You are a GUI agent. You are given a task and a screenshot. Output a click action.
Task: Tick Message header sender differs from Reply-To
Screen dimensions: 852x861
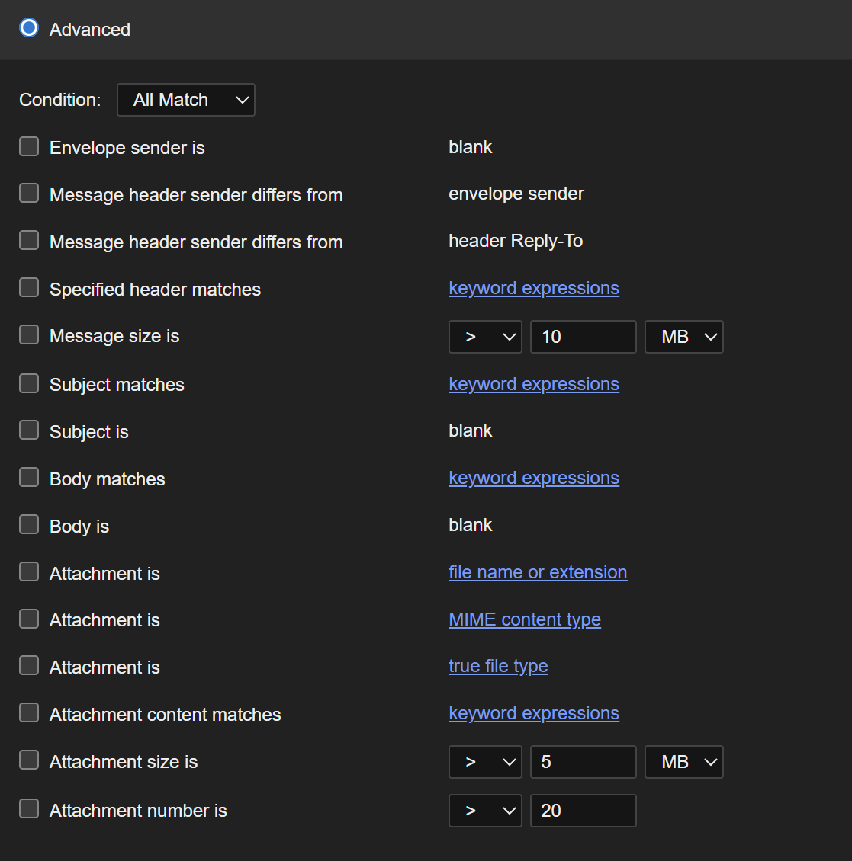(29, 241)
